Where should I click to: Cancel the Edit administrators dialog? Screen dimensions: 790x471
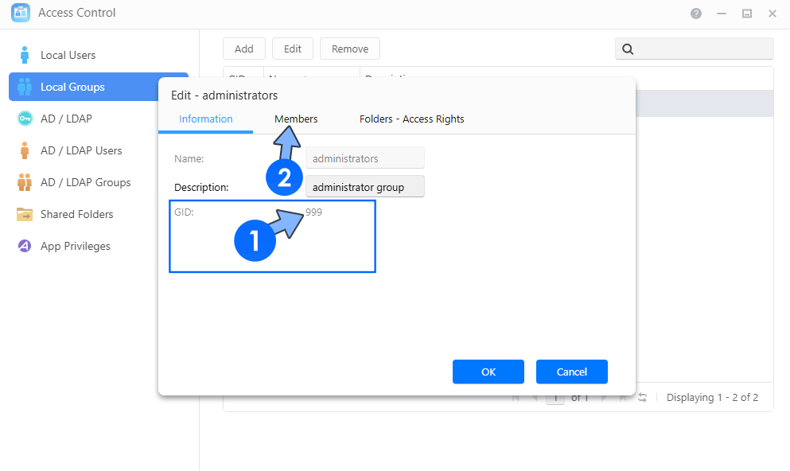coord(571,372)
